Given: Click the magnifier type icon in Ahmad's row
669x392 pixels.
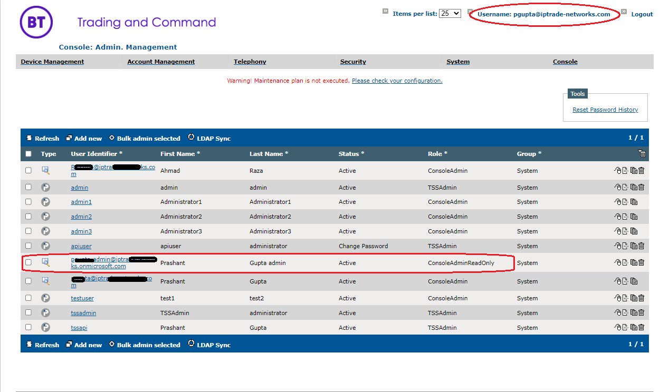Looking at the screenshot, I should (x=45, y=170).
